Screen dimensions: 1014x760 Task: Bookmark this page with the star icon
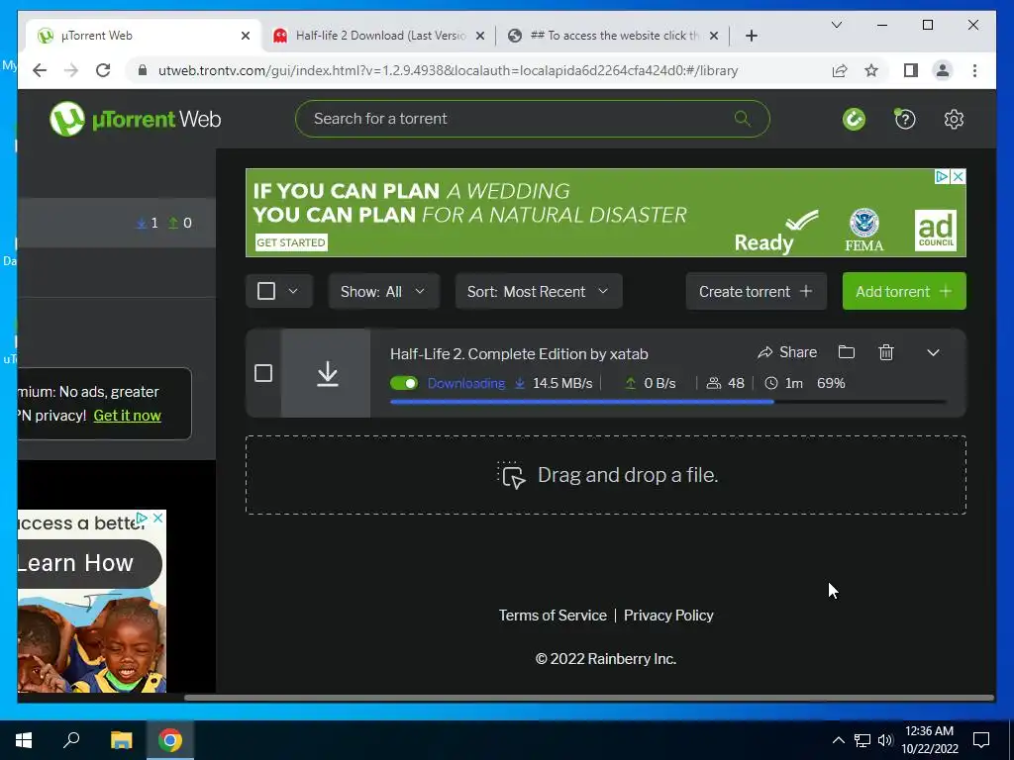pos(871,70)
